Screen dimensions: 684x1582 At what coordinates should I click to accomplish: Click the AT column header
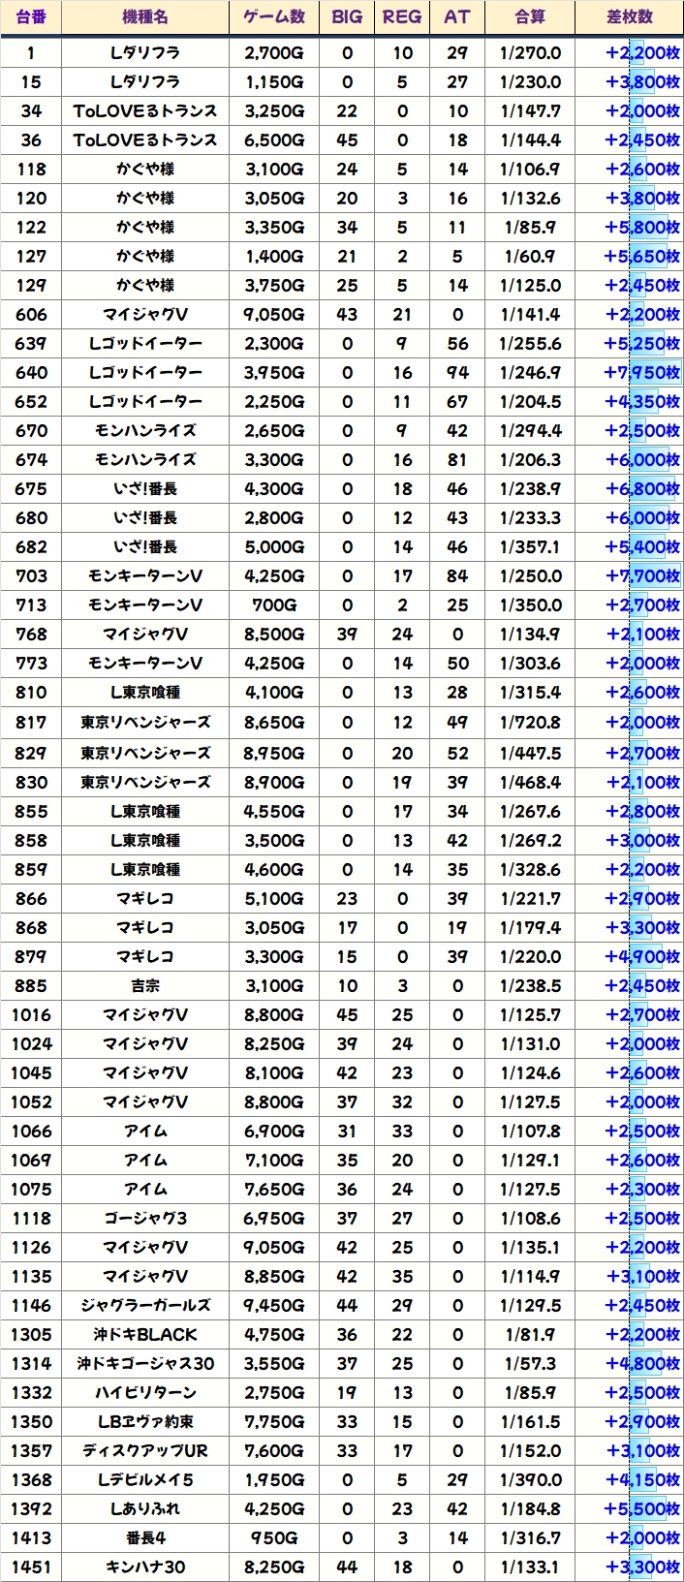(x=457, y=17)
